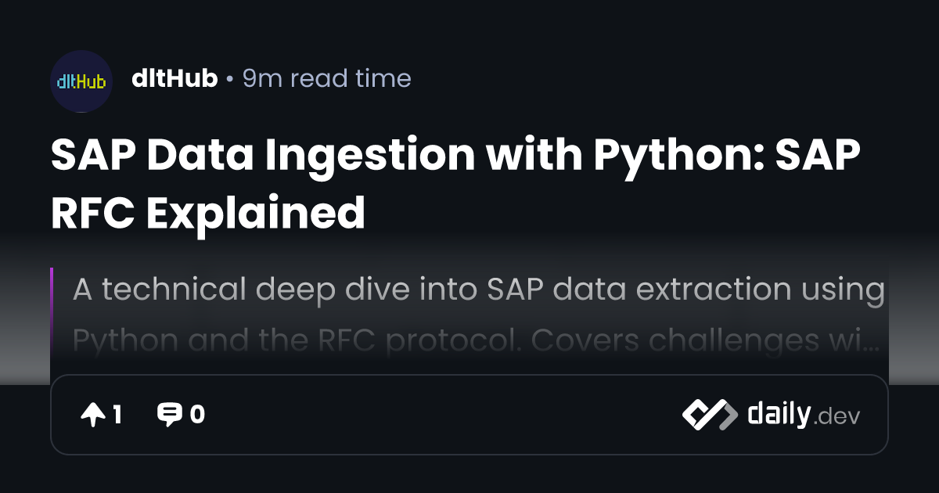Select the upvote count "1"
This screenshot has width=939, height=493.
[117, 415]
